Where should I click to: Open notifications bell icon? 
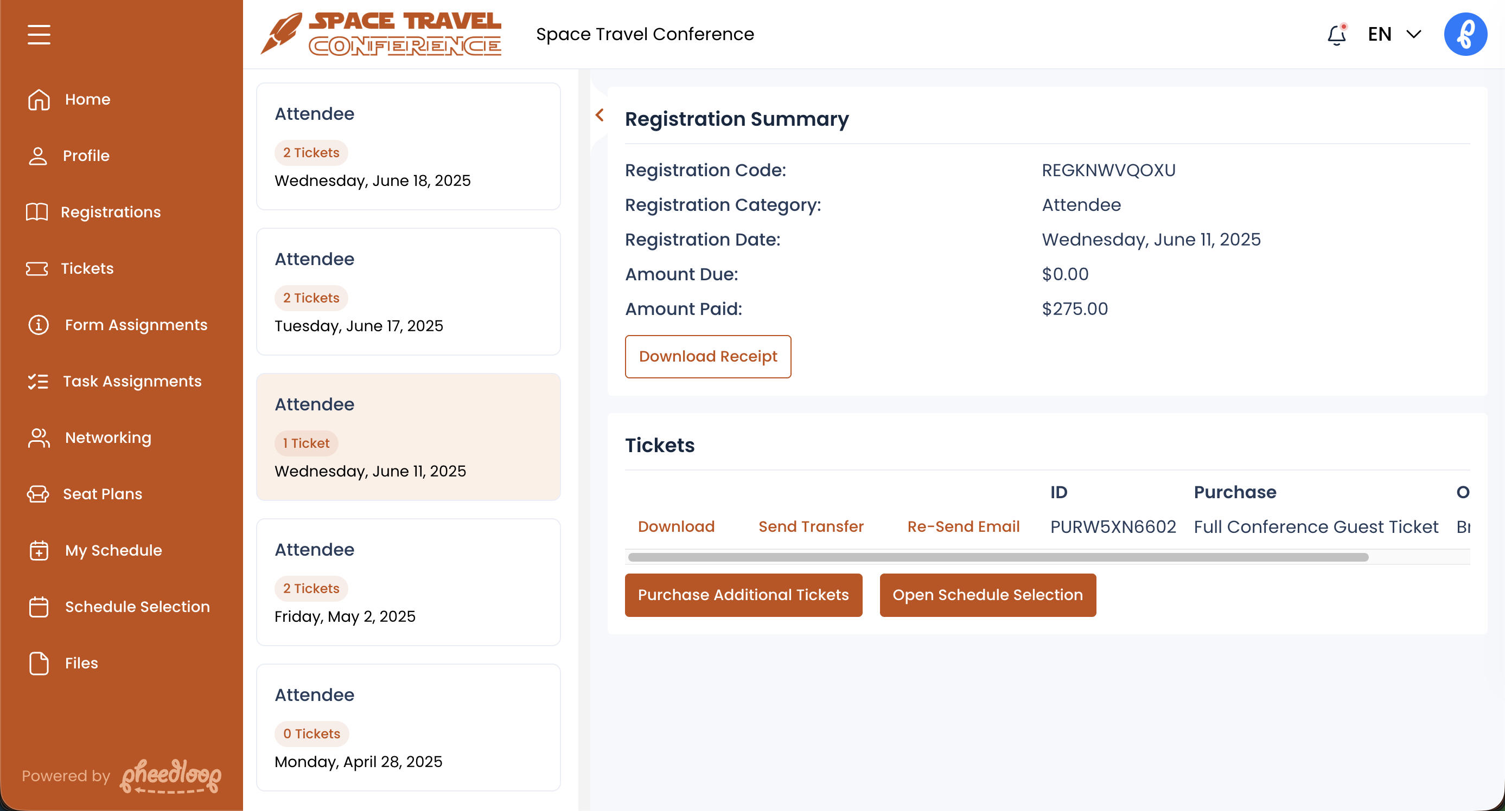1336,35
